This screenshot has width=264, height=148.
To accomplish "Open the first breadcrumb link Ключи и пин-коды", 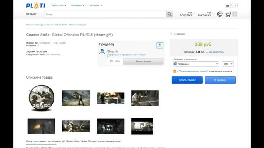I will pyautogui.click(x=35, y=25).
